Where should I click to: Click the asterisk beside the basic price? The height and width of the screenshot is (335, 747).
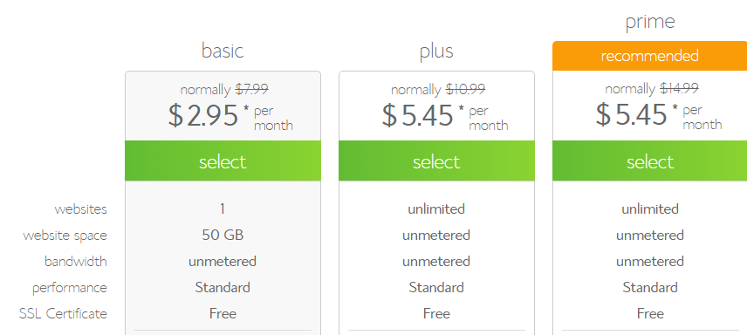tap(246, 108)
